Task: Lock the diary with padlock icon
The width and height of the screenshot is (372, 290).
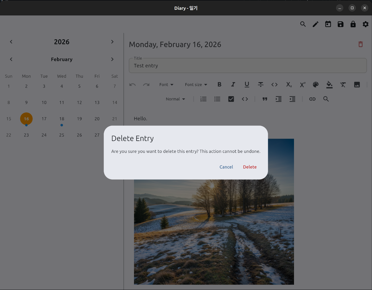Action: pos(353,24)
